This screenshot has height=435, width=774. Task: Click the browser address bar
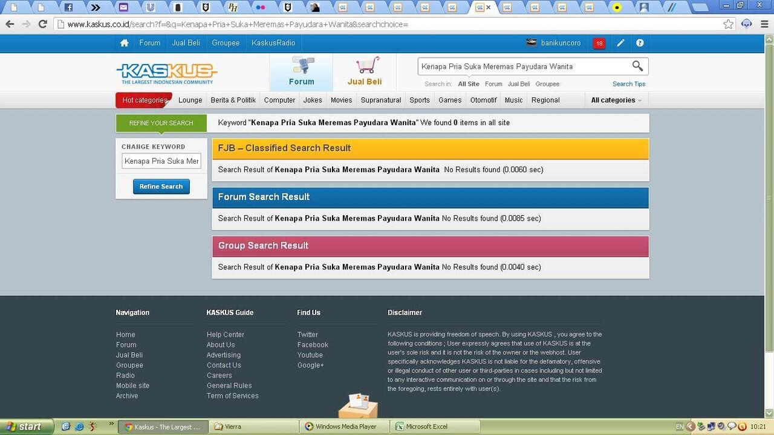[393, 24]
